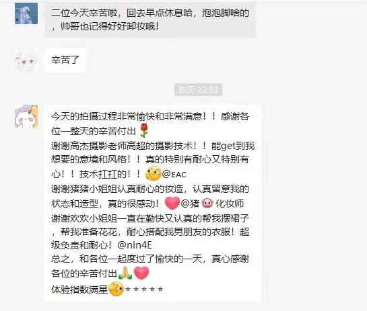Viewport: 367px width, 311px height.
Task: Click the long thank-you message bubble
Action: point(152,204)
